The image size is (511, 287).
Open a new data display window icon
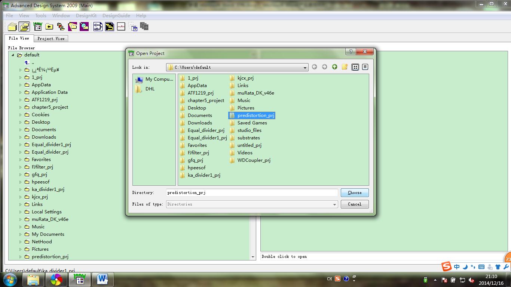click(121, 27)
